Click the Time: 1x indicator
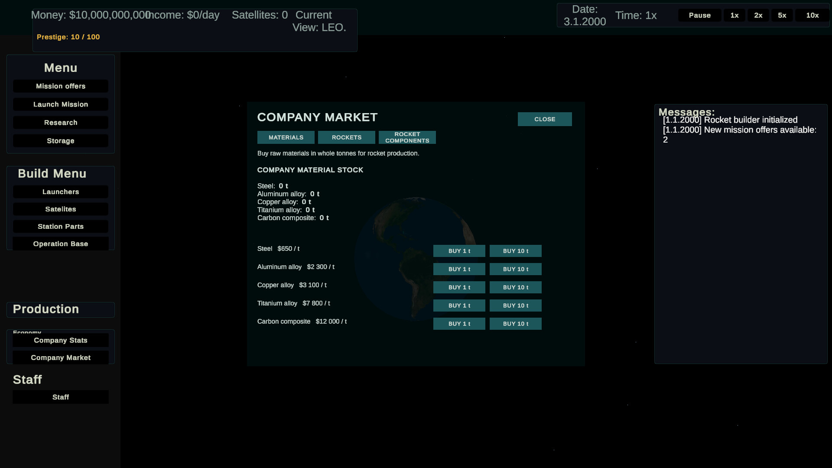832x468 pixels. (x=636, y=16)
